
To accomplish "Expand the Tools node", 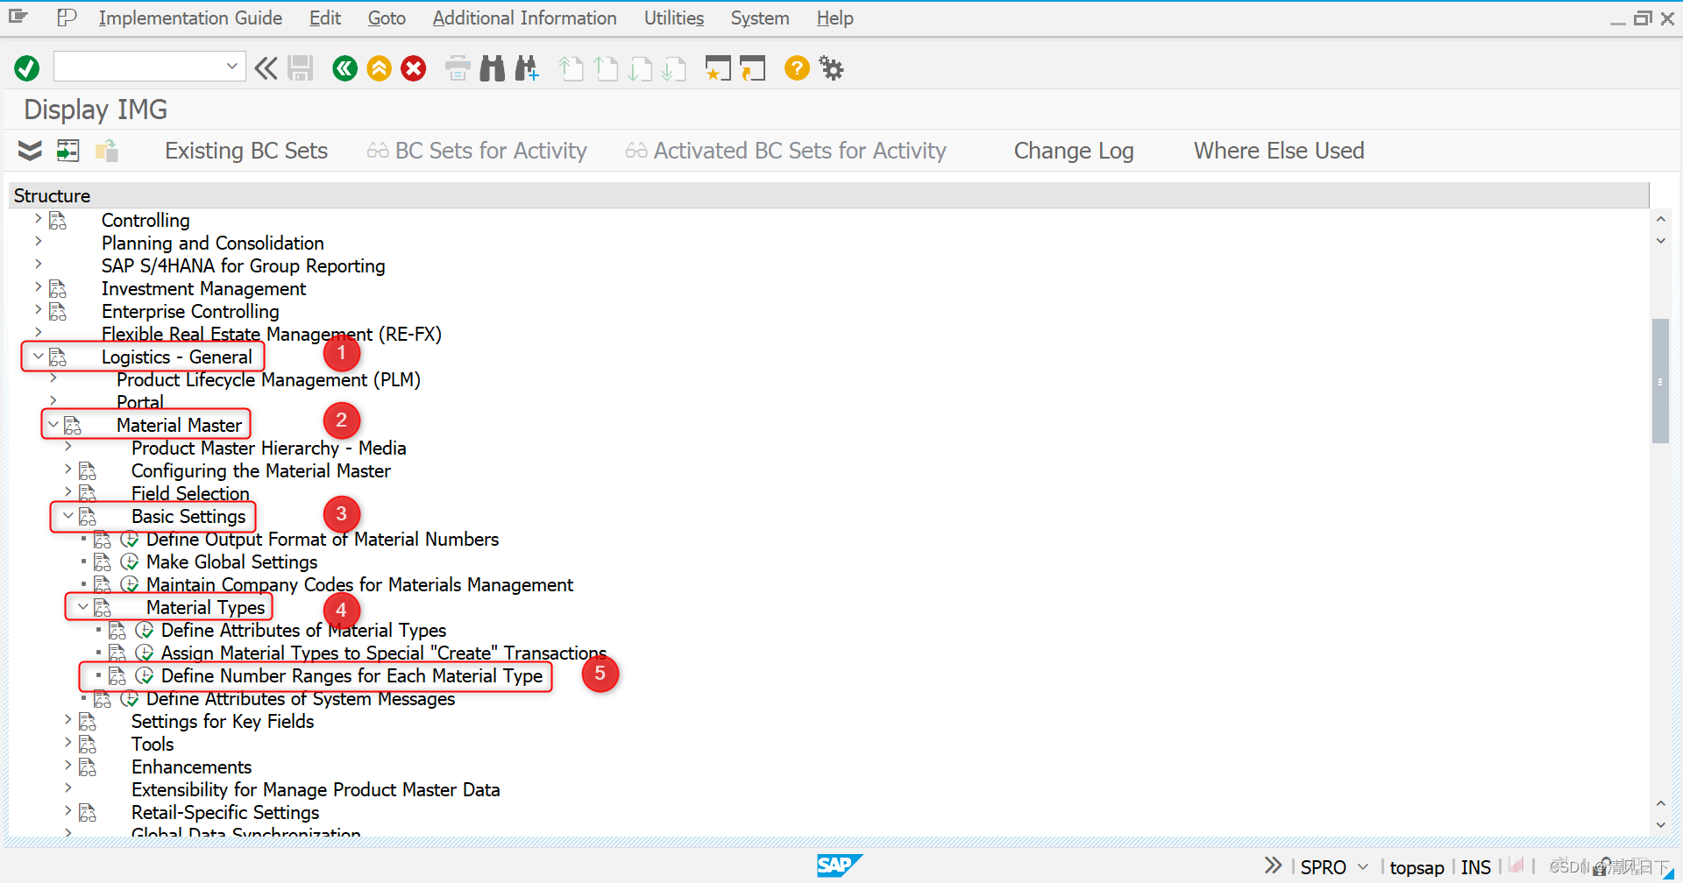I will tap(68, 742).
